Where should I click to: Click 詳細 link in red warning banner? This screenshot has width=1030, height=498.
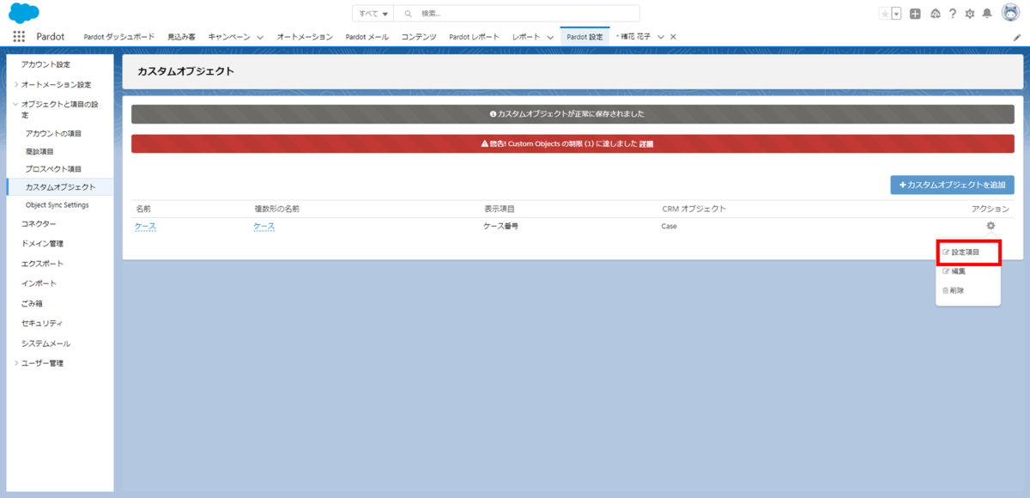(646, 144)
